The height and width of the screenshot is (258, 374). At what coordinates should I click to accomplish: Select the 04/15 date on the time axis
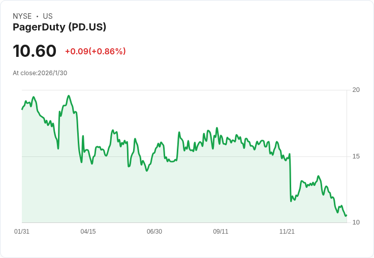(88, 232)
